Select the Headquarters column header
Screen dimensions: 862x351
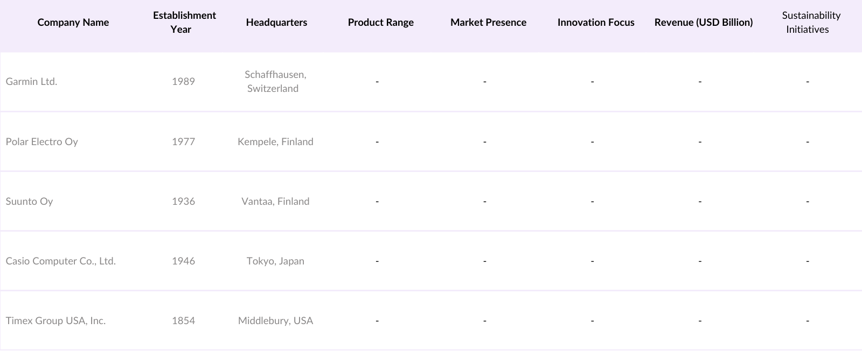tap(276, 23)
